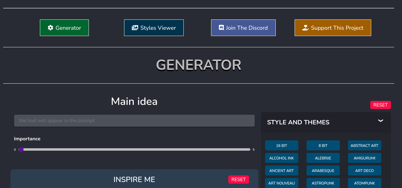Click the hand-heart icon on Support button
Screen dimensions: 402x188
point(306,28)
